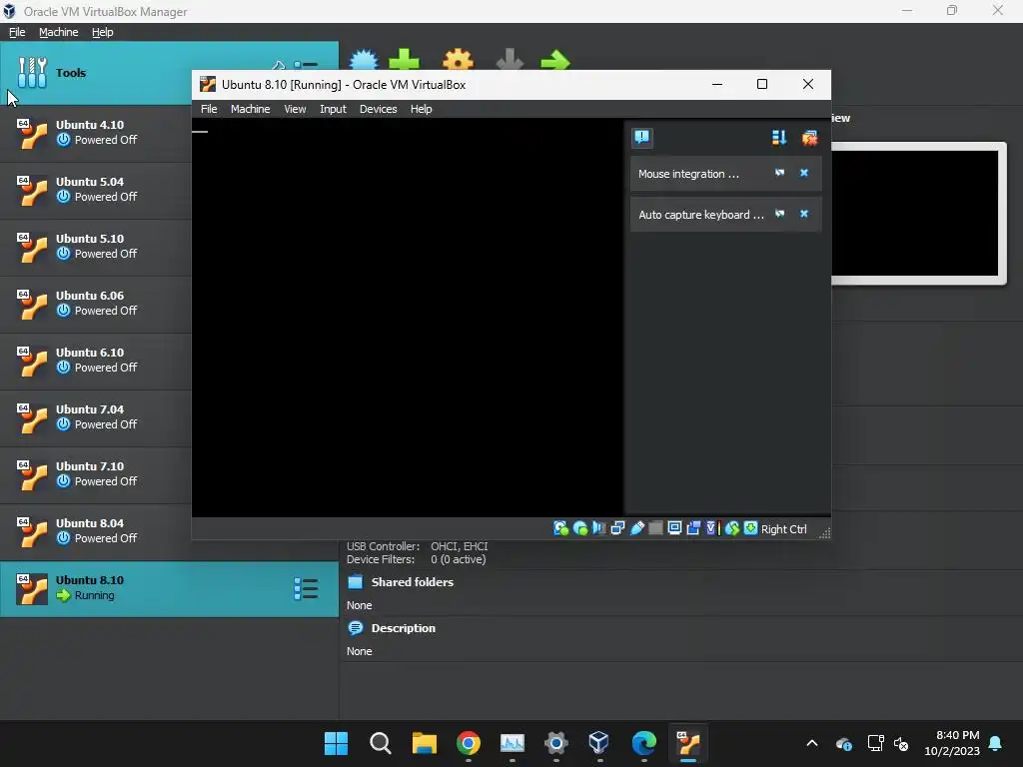Select the Ubuntu 6.10 virtual machine
1023x767 pixels.
click(x=96, y=360)
